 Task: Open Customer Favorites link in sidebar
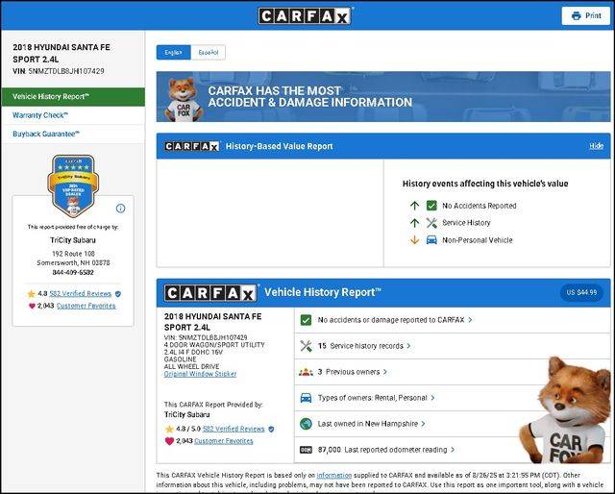point(86,306)
